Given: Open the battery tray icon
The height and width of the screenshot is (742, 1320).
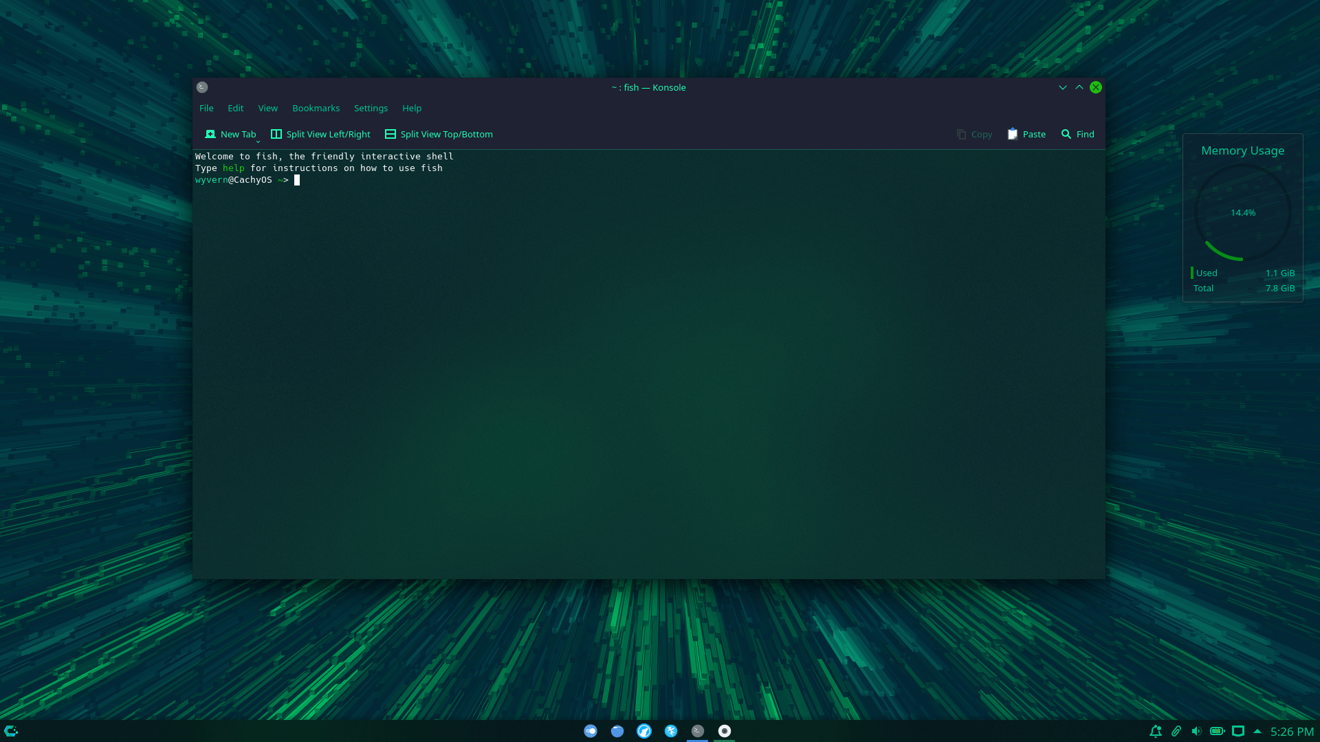Looking at the screenshot, I should (x=1218, y=731).
